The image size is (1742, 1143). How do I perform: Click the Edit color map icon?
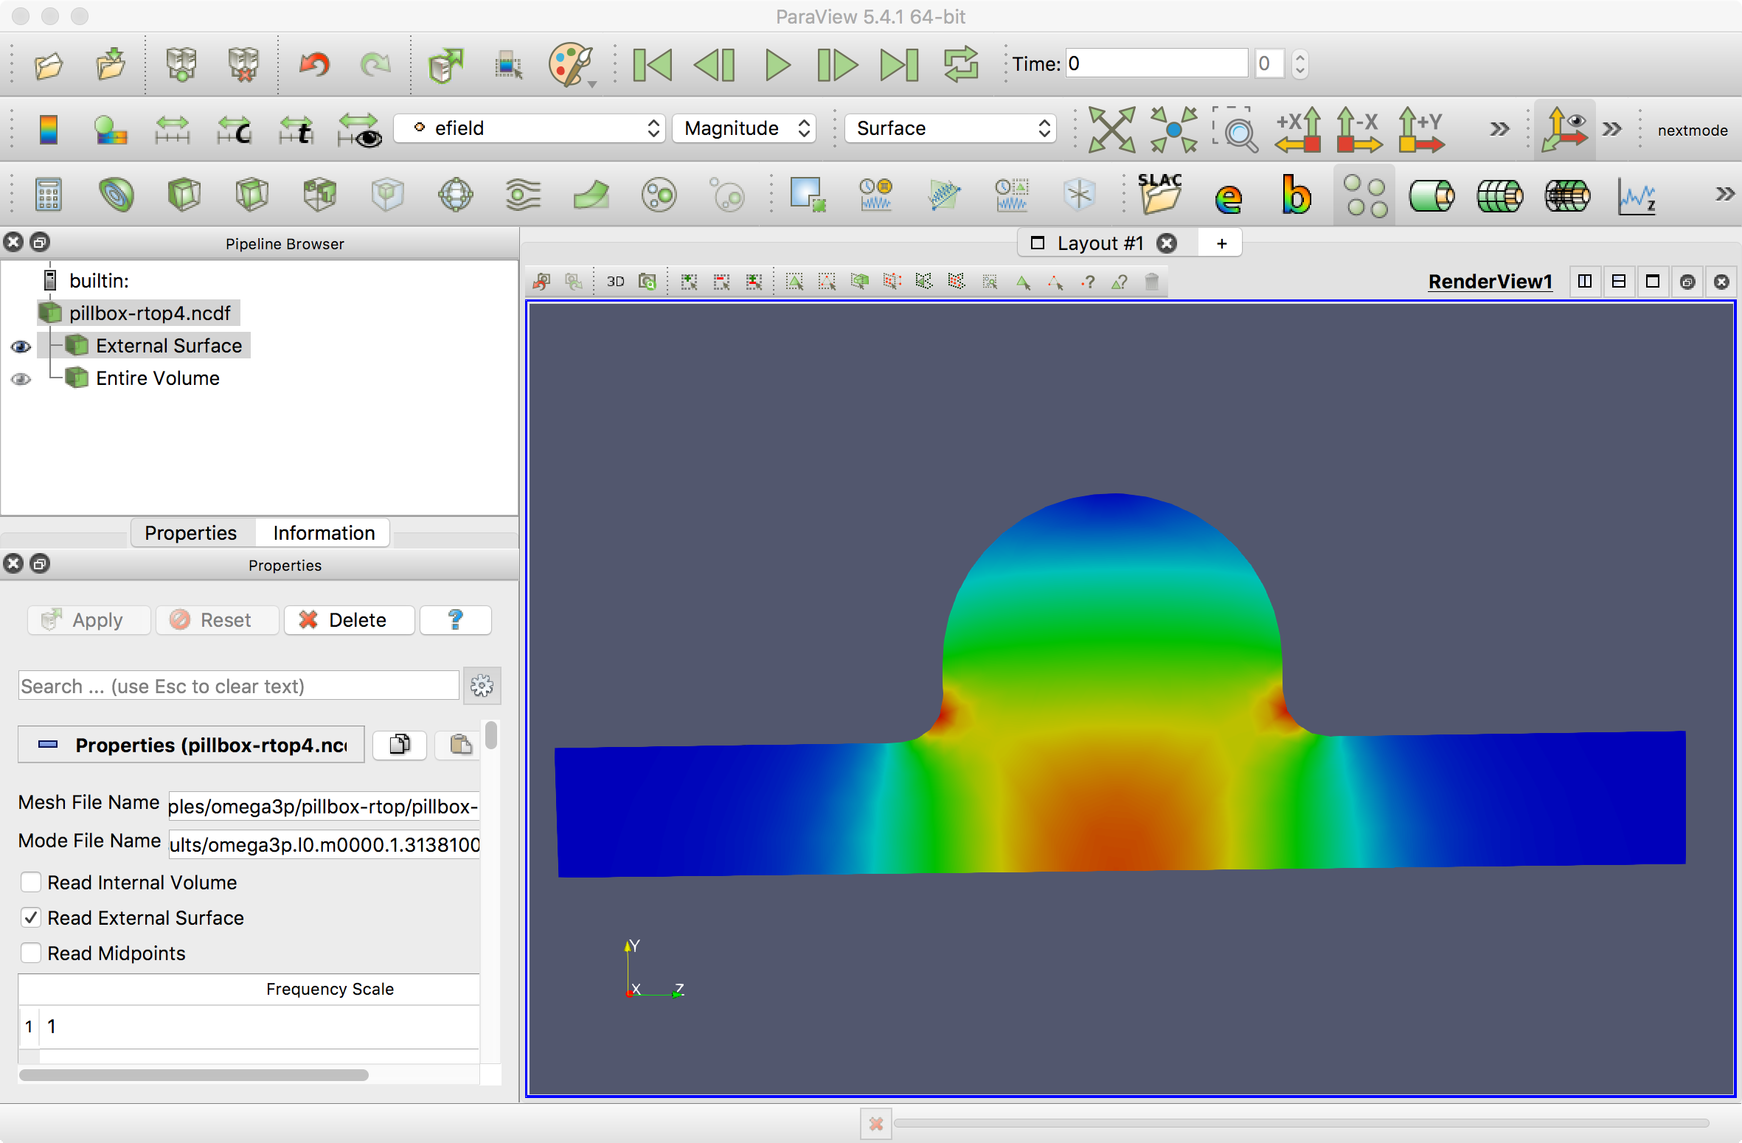click(x=110, y=130)
